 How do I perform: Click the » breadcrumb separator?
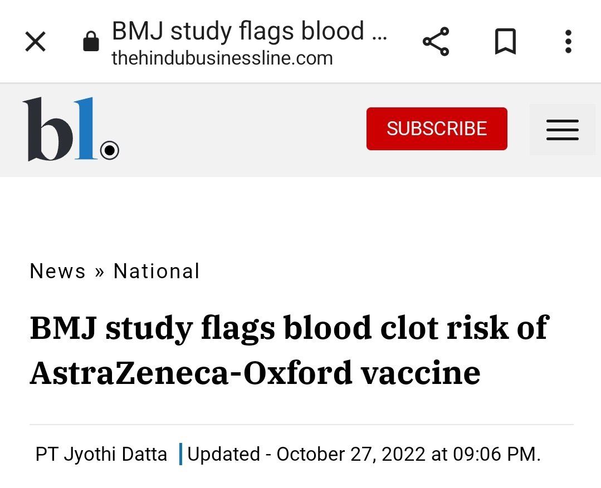coord(100,272)
